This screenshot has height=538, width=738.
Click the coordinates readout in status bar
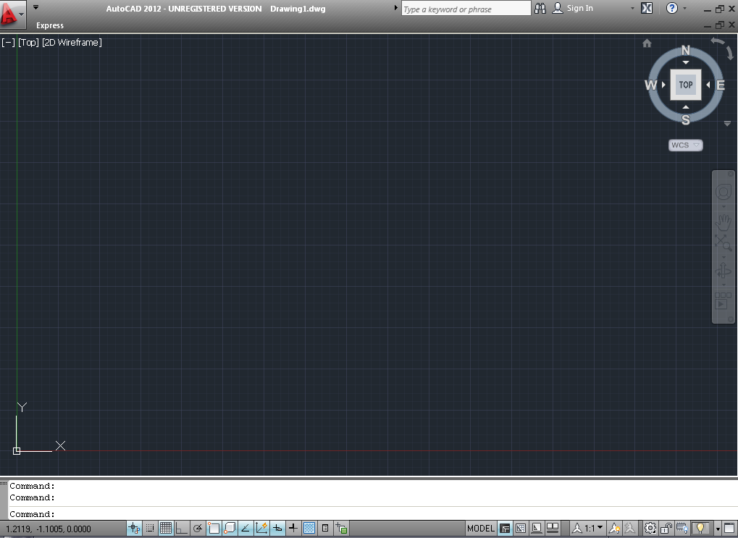tap(49, 529)
